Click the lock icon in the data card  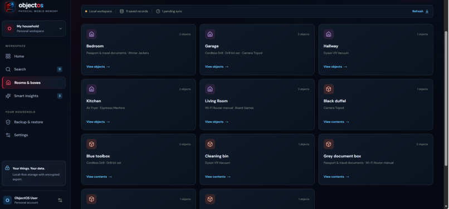(x=7, y=168)
